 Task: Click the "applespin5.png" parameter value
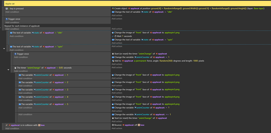tap(172, 104)
